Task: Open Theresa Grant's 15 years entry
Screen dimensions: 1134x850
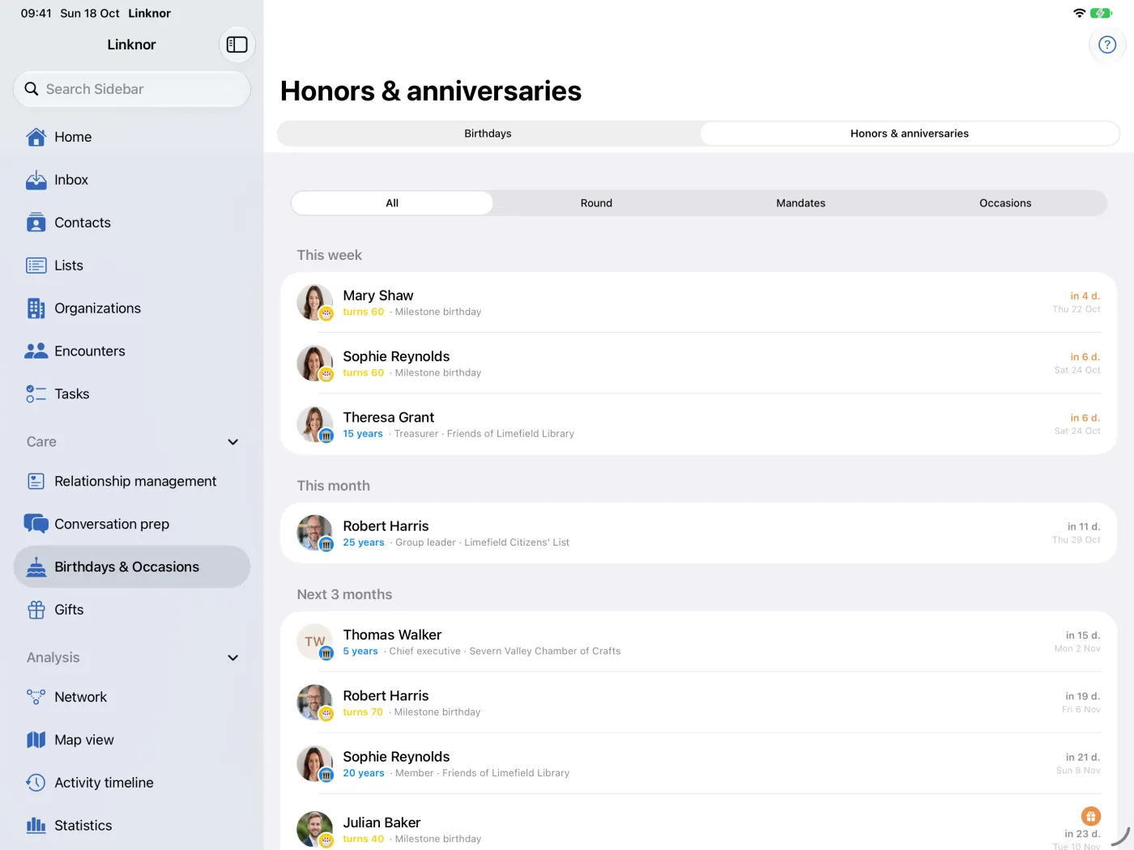Action: (698, 424)
